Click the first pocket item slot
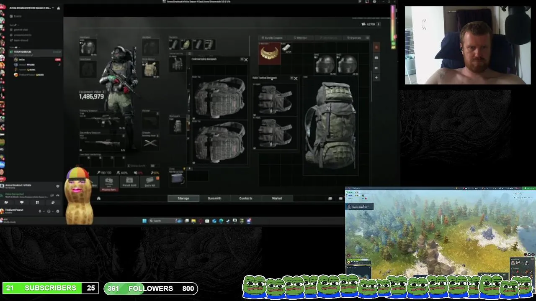 coord(174,44)
